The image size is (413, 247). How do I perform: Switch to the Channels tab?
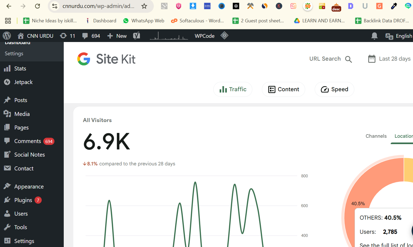tap(376, 136)
